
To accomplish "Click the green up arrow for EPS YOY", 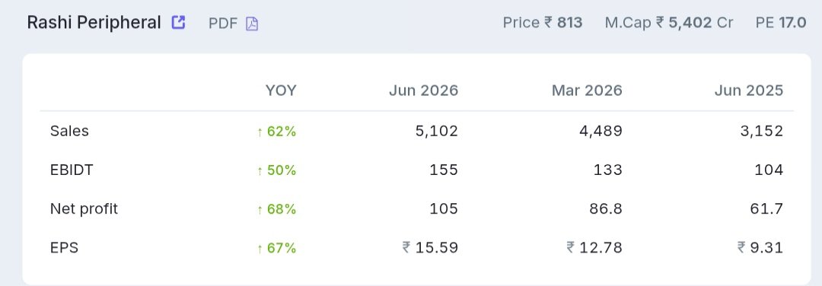I will 260,249.
